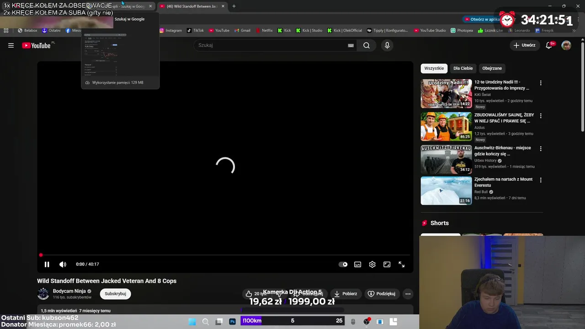Screen dimensions: 585x329
Task: Open the Netflix bookmark
Action: click(x=264, y=31)
